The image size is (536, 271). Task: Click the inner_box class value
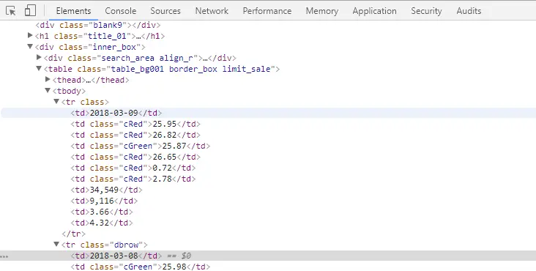pyautogui.click(x=114, y=47)
